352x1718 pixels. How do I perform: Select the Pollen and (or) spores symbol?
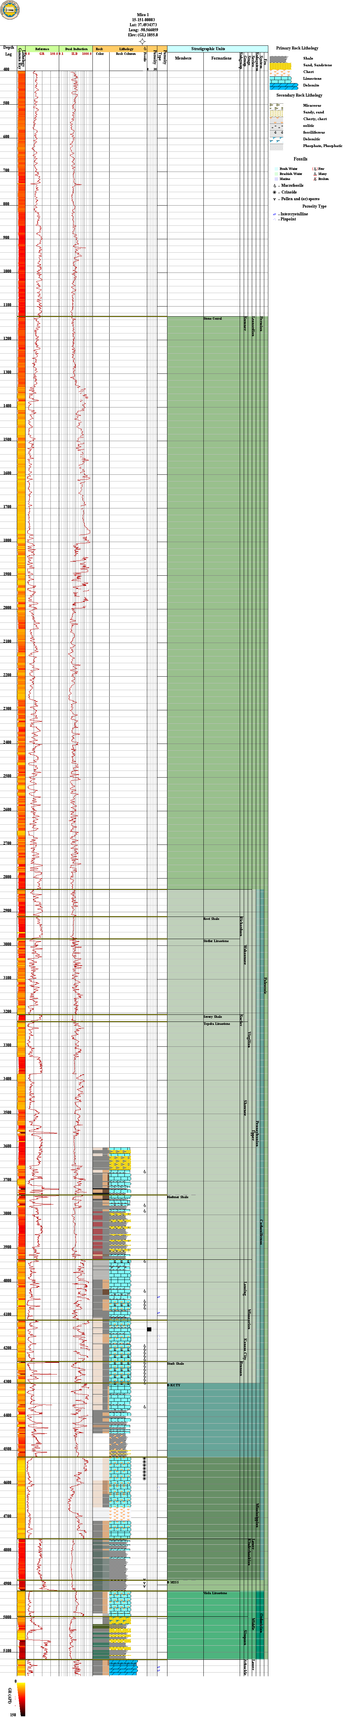(275, 199)
